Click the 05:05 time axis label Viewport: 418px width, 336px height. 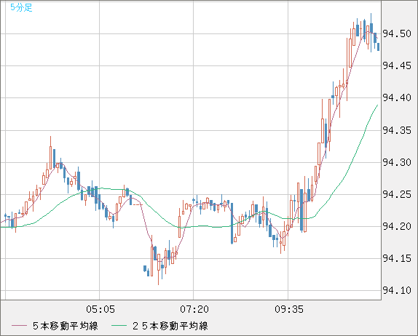pyautogui.click(x=100, y=309)
